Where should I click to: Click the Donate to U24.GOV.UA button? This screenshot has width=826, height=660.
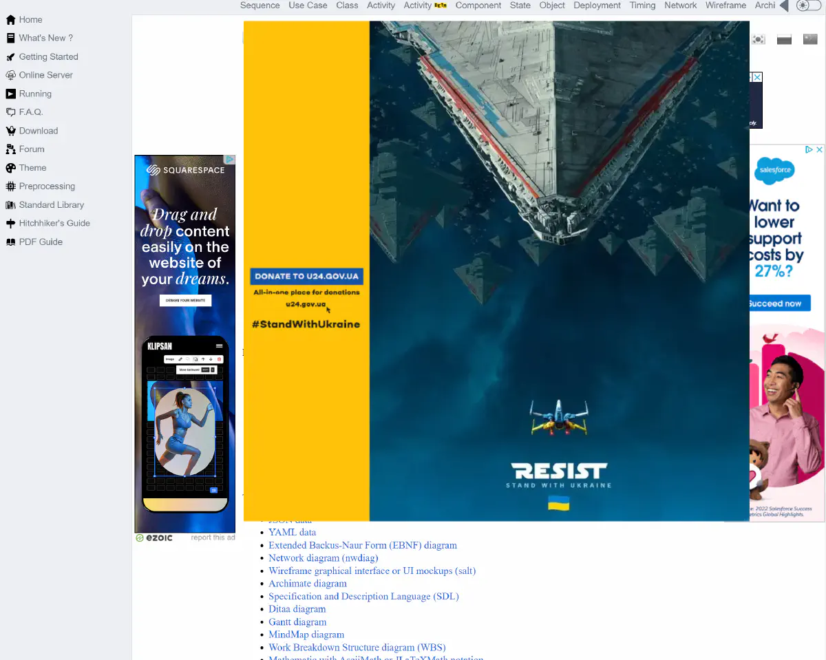306,277
